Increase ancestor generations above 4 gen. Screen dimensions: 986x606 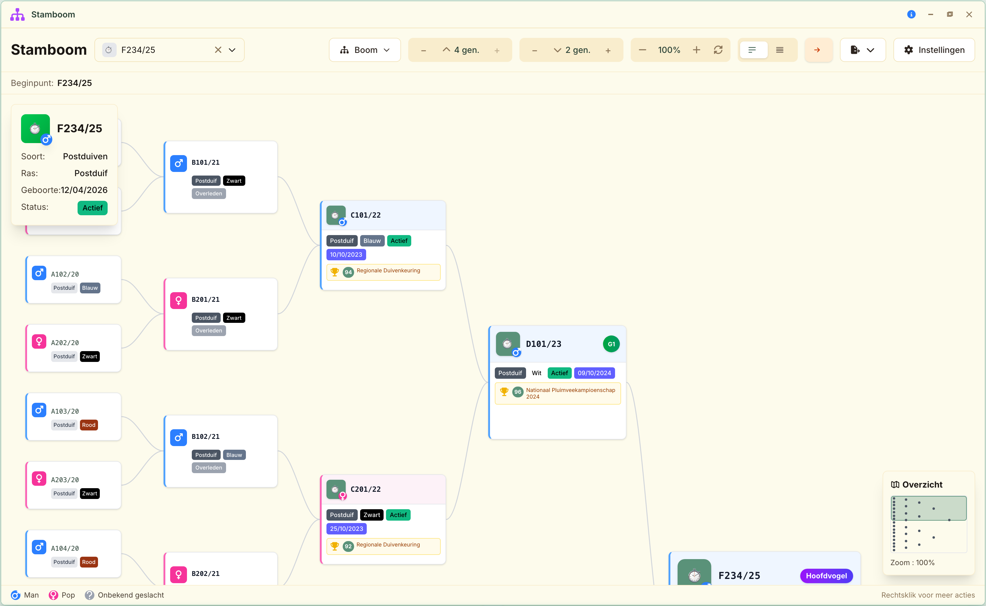(497, 50)
